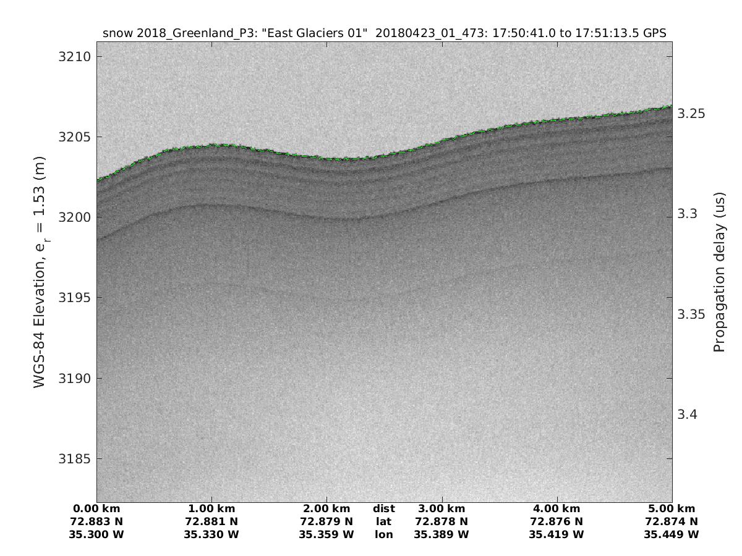Click the 4.00 km distance label
This screenshot has width=742, height=556.
tap(556, 509)
